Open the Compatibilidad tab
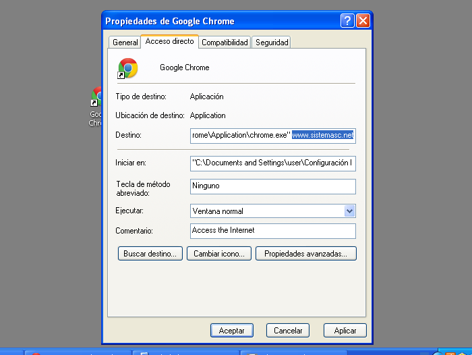Screen dimensions: 472x355 (x=225, y=43)
